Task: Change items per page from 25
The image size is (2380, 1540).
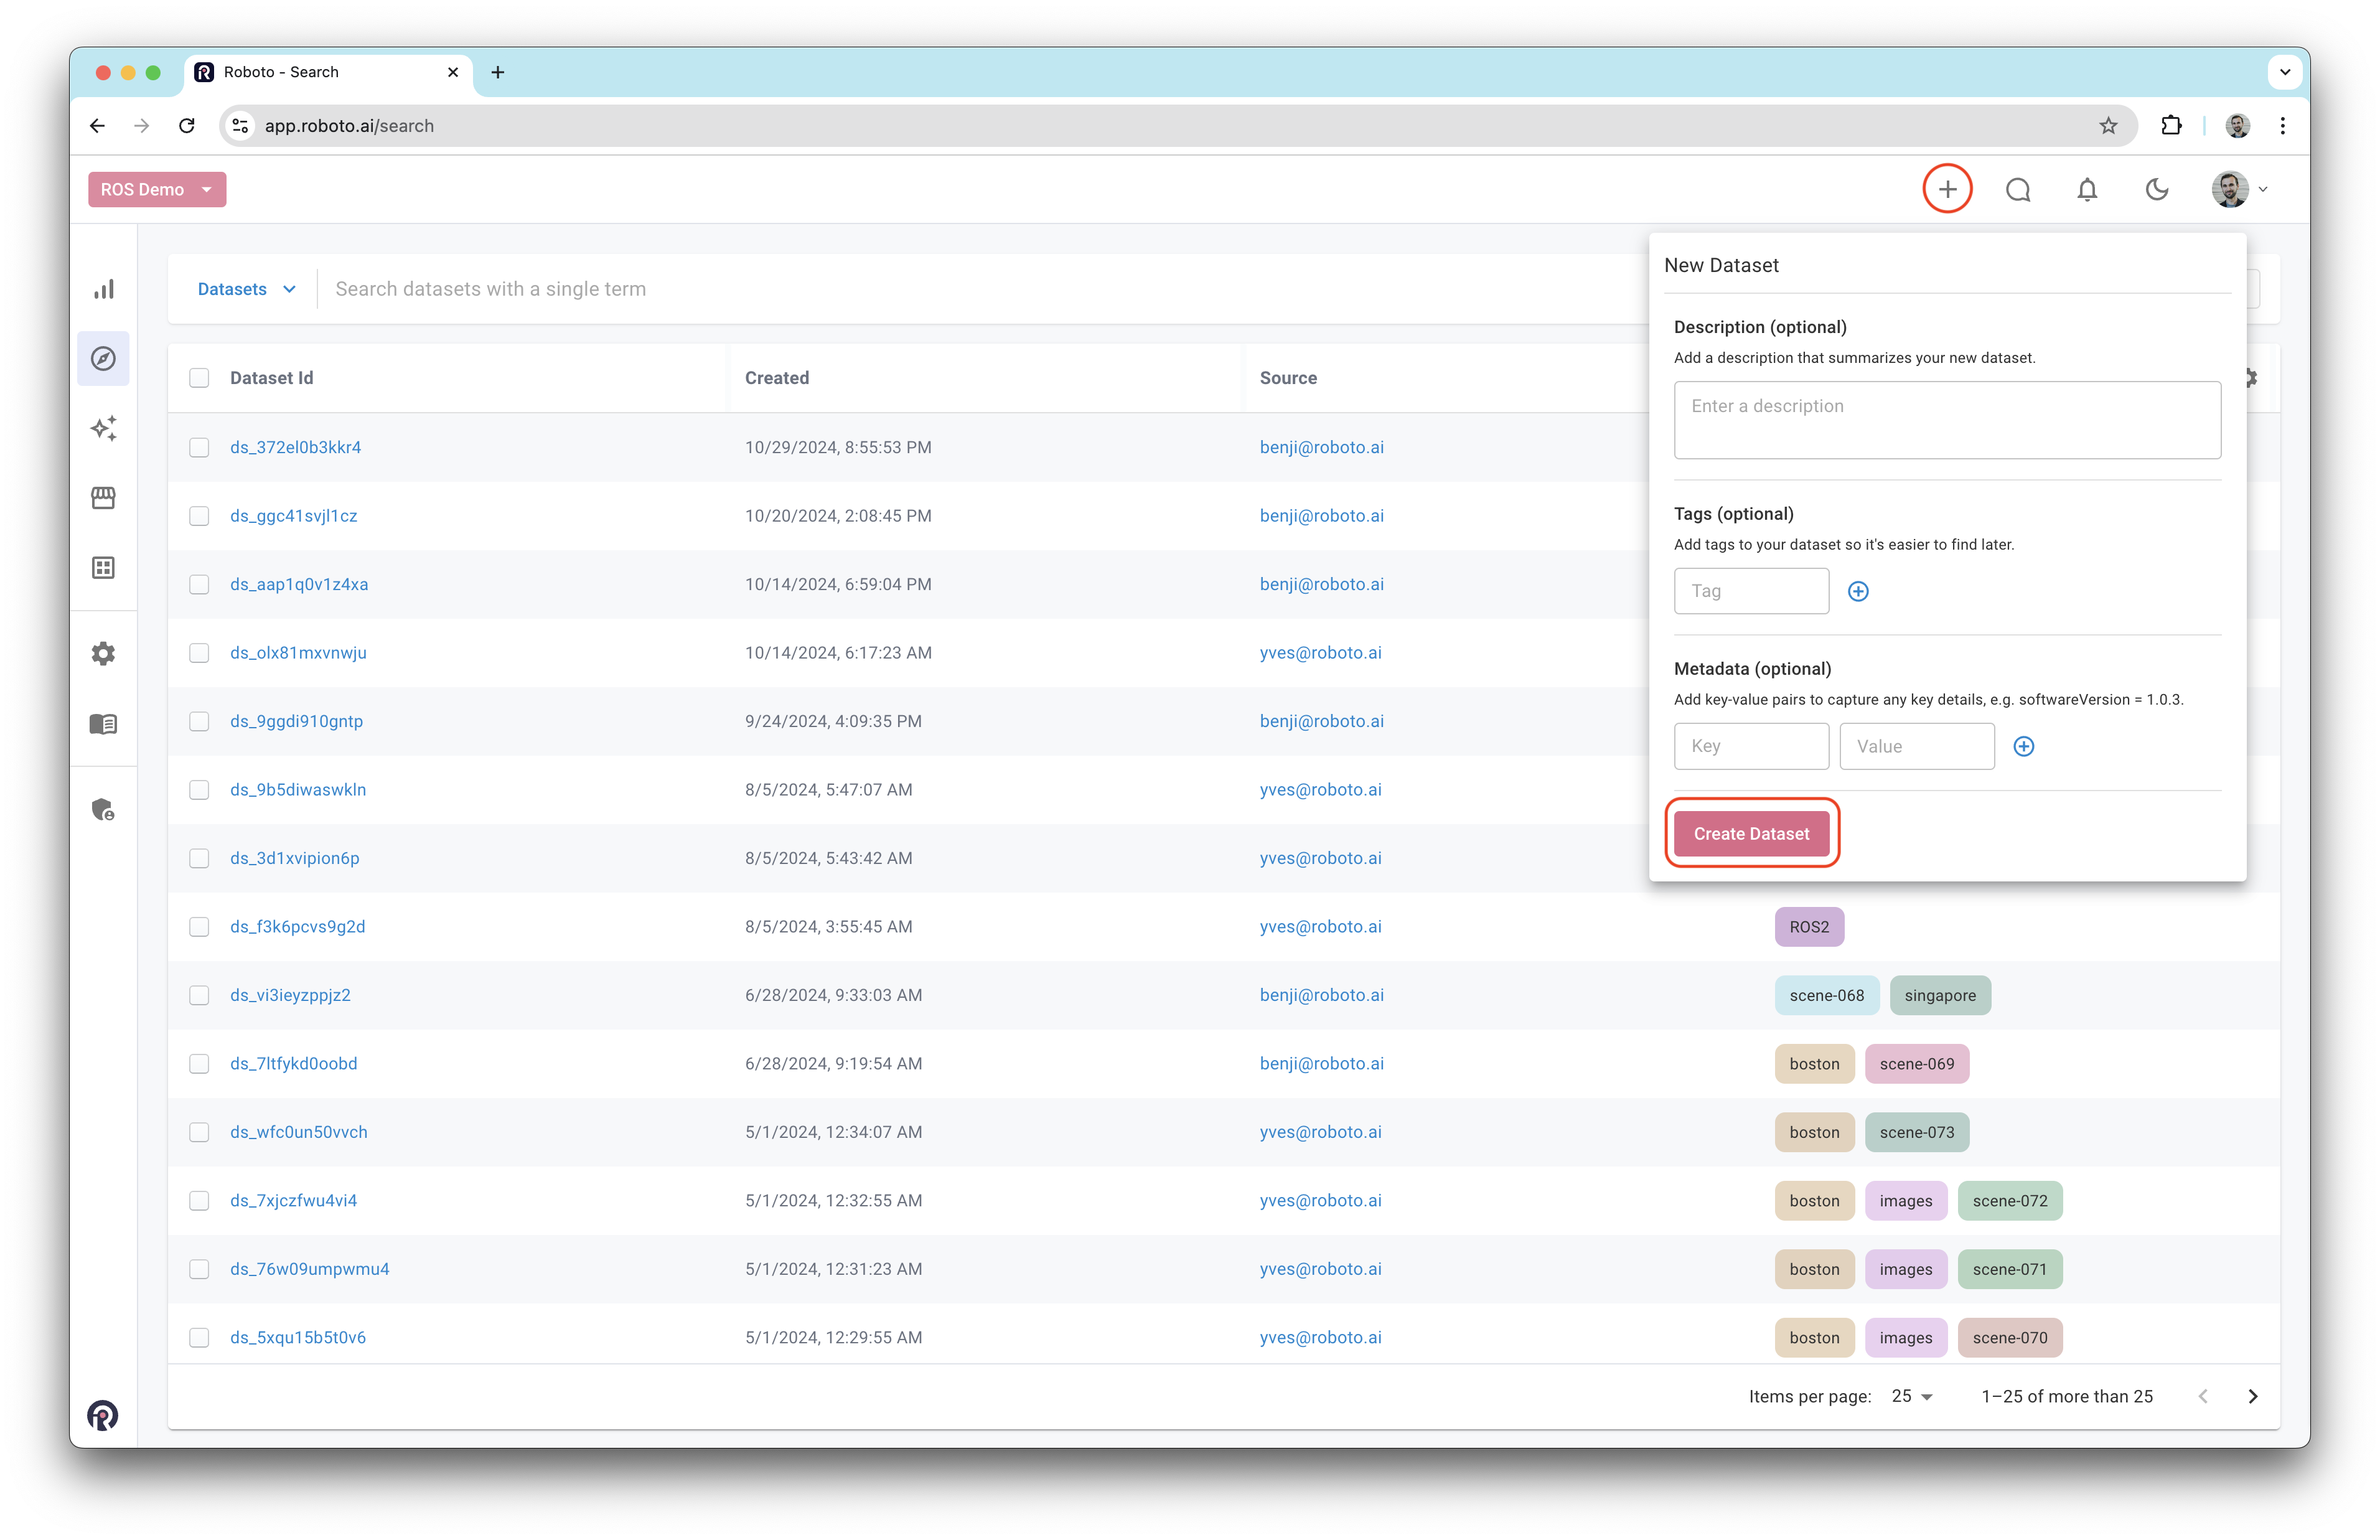Action: pos(1911,1396)
